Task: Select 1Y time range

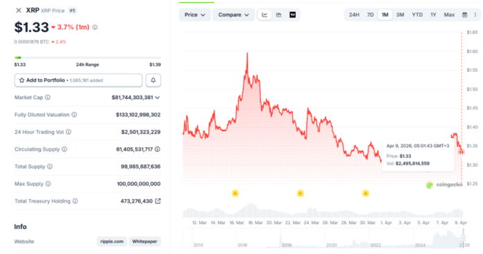Action: pos(434,15)
